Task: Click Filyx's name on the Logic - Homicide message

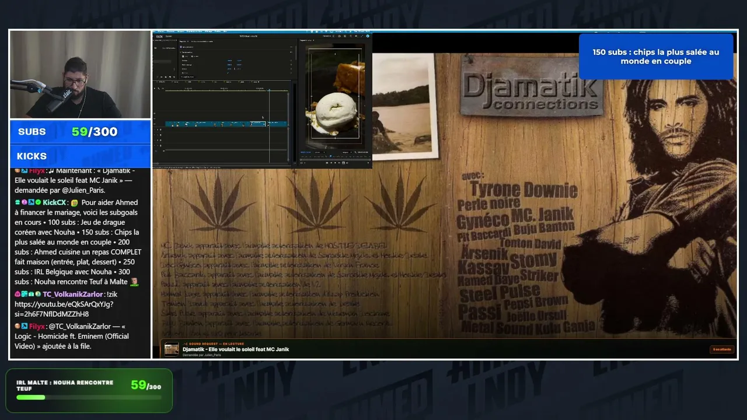Action: (37, 325)
